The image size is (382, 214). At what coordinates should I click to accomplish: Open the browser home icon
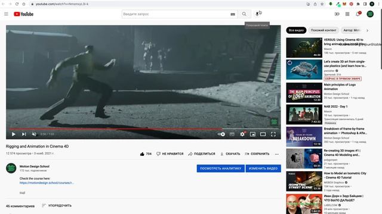(24, 4)
